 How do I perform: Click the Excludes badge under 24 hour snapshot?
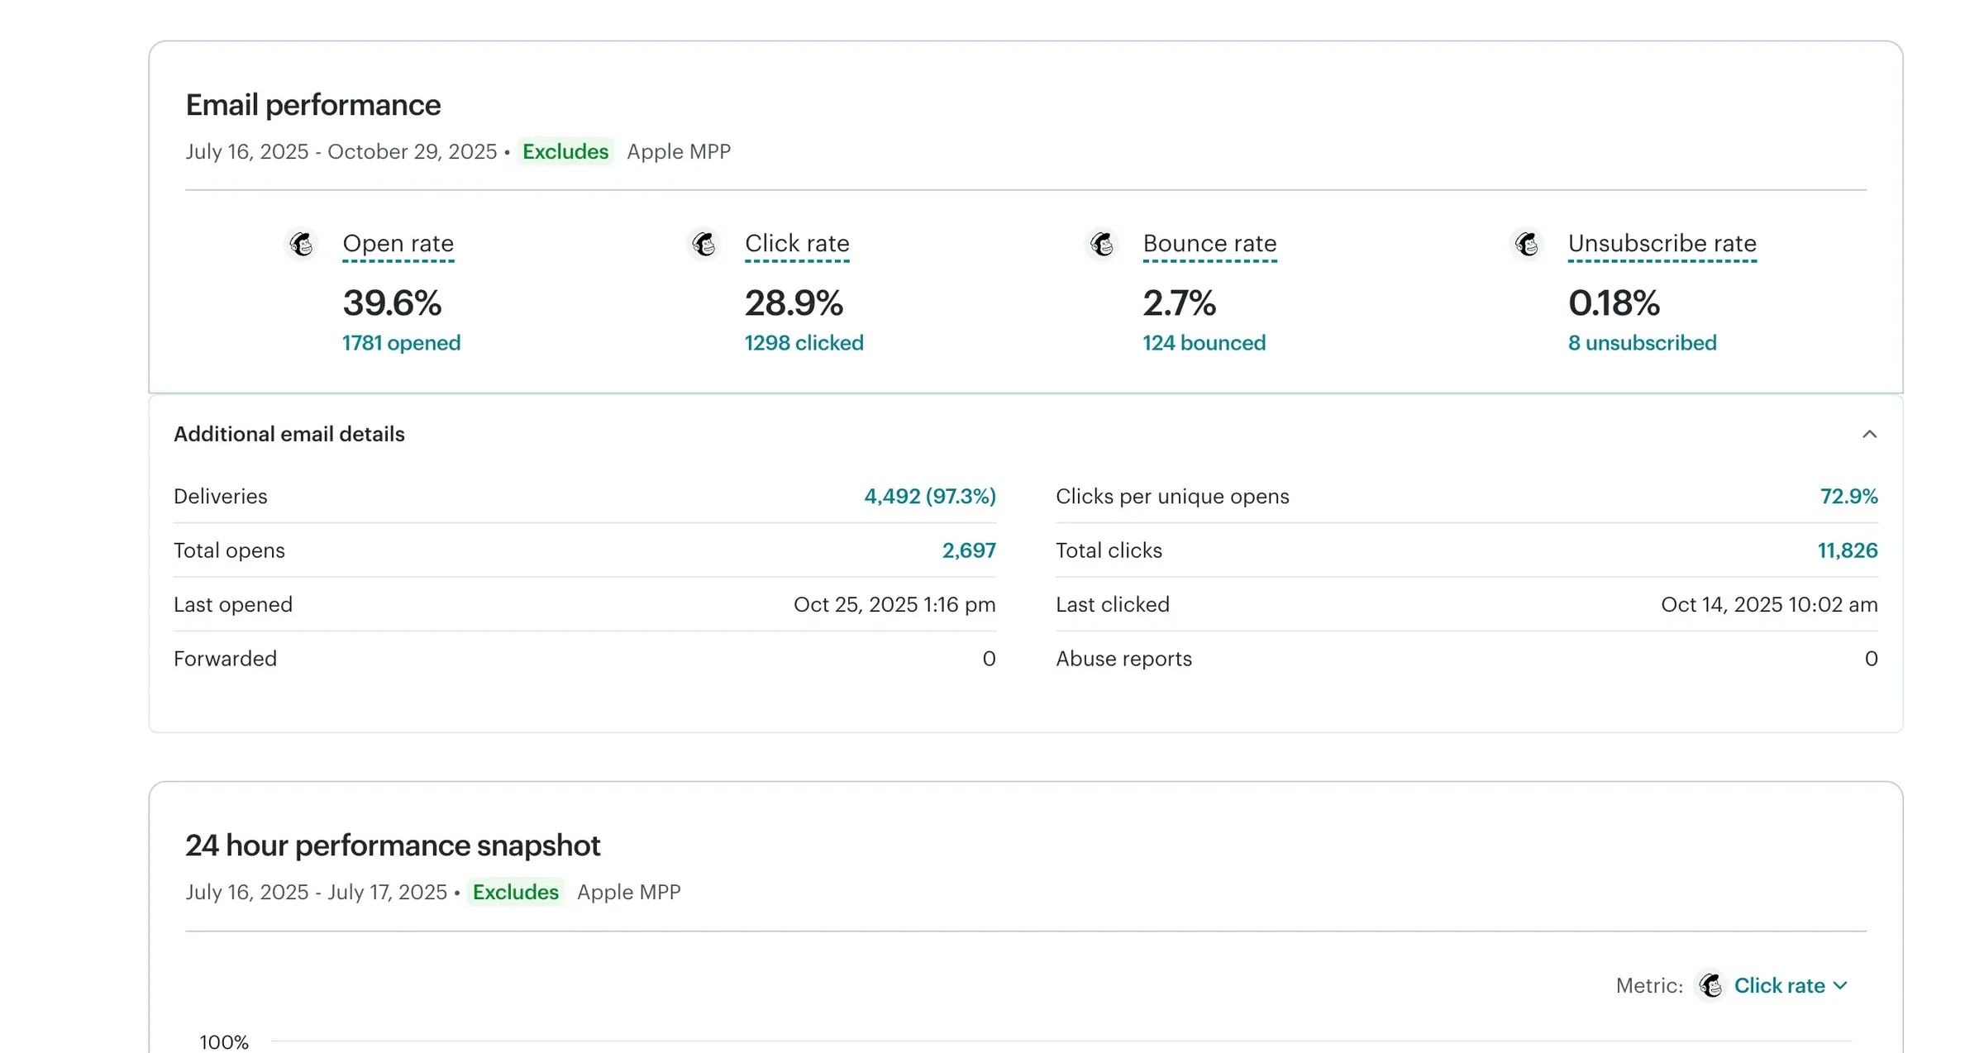click(516, 892)
